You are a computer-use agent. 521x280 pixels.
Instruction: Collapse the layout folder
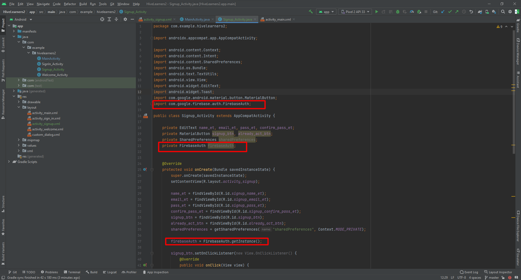click(x=19, y=108)
